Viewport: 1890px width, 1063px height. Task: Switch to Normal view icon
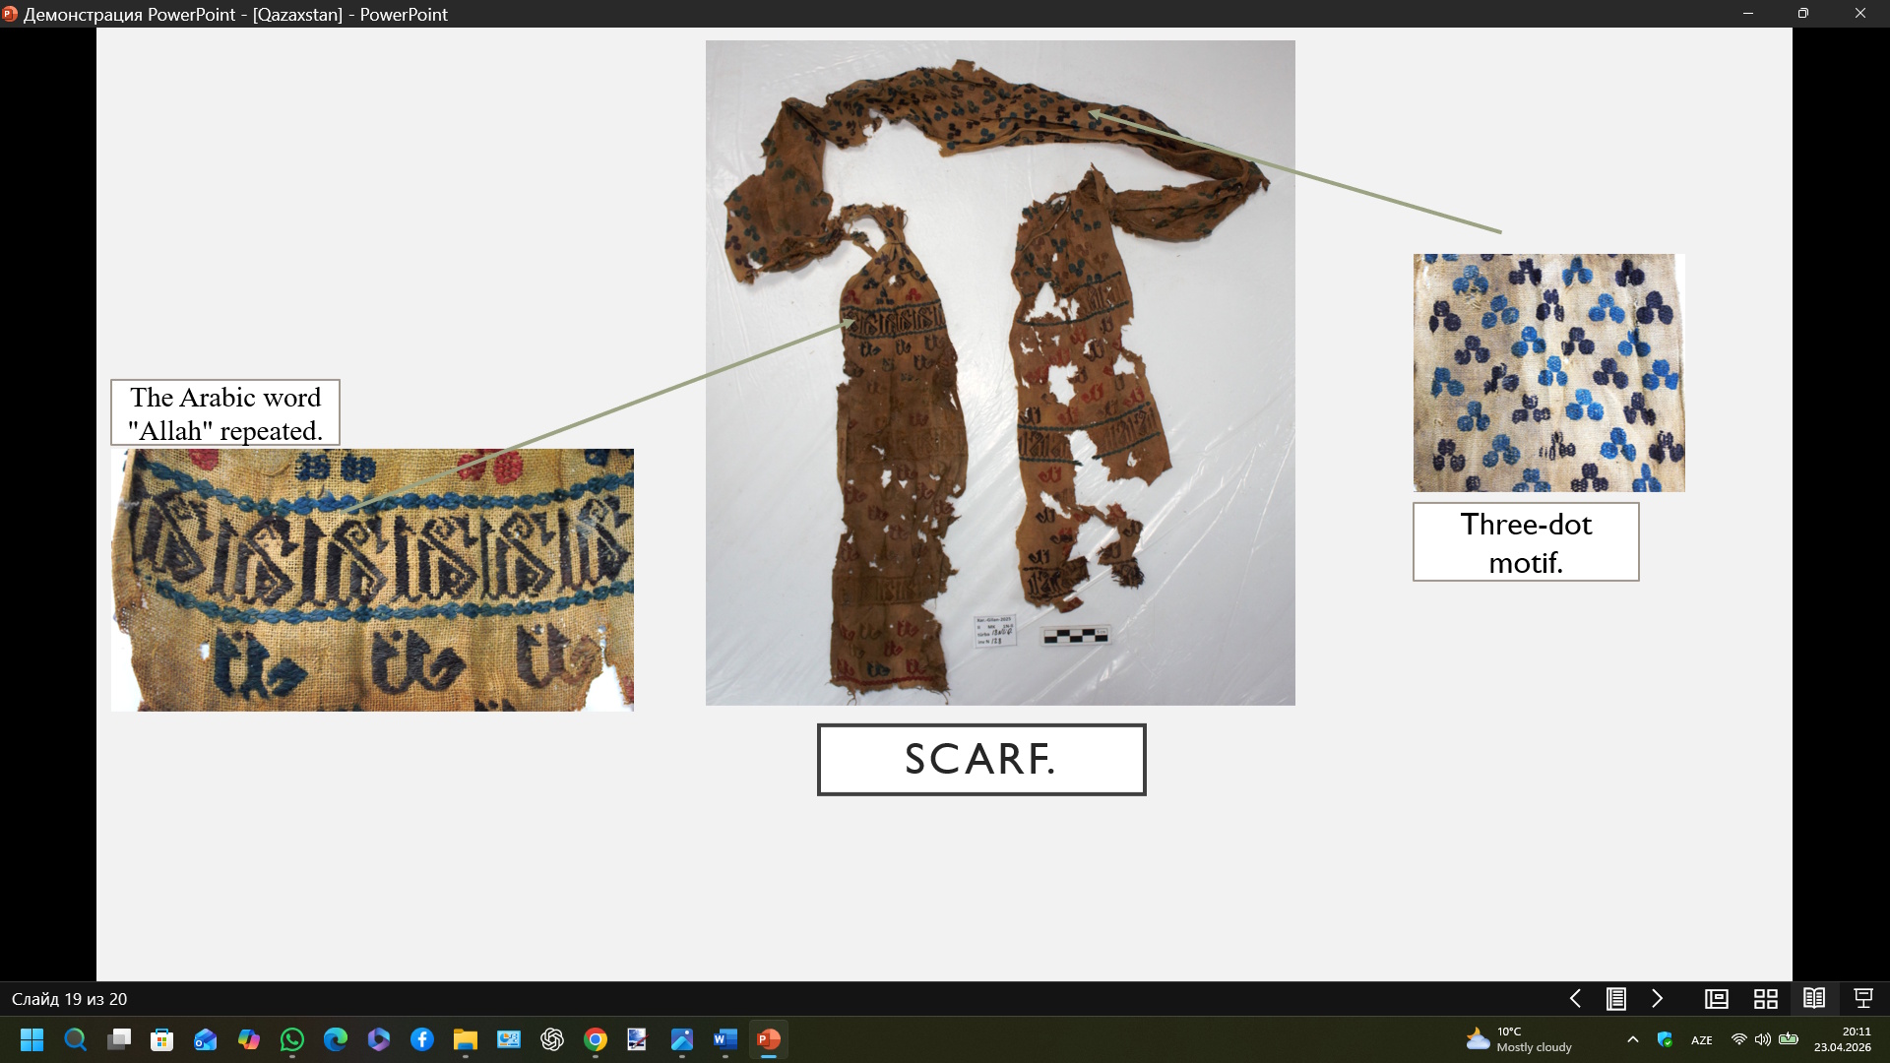(1717, 999)
